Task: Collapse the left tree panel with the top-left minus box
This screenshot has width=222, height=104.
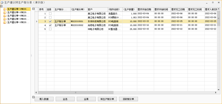Action: [x=1, y=6]
